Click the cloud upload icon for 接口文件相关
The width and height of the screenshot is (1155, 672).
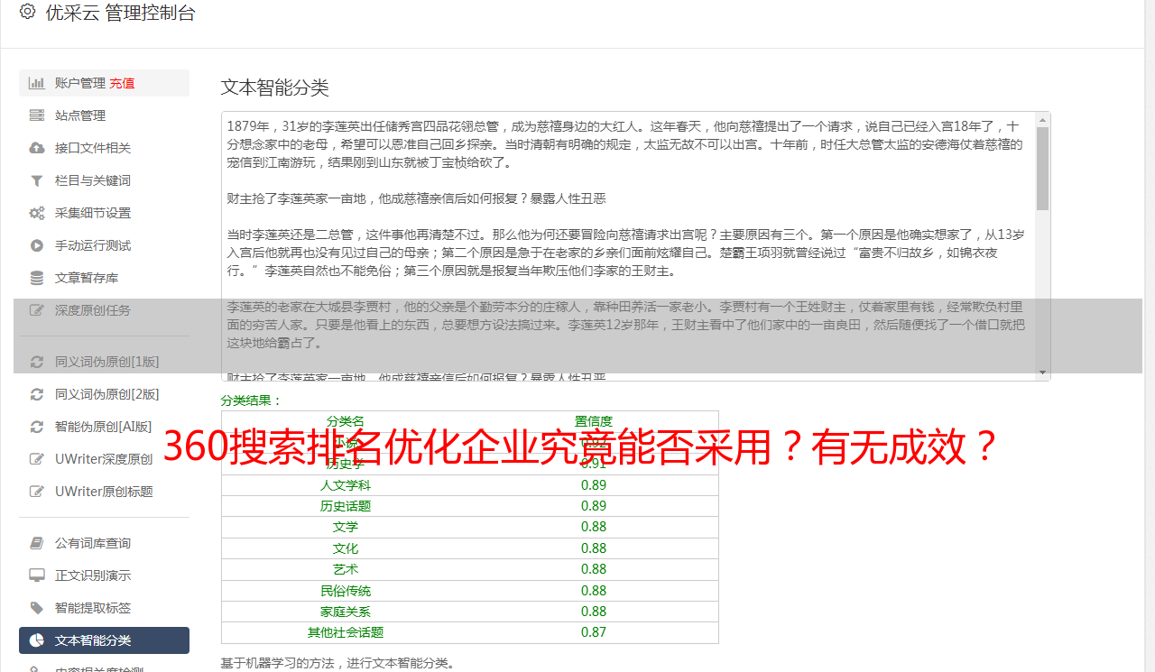[x=37, y=148]
